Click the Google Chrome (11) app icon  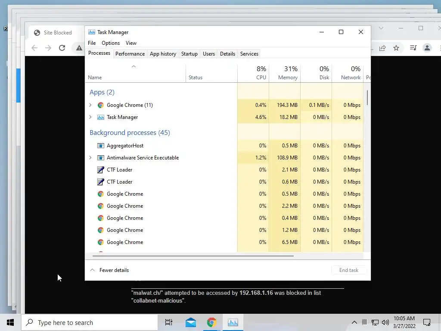pos(100,105)
